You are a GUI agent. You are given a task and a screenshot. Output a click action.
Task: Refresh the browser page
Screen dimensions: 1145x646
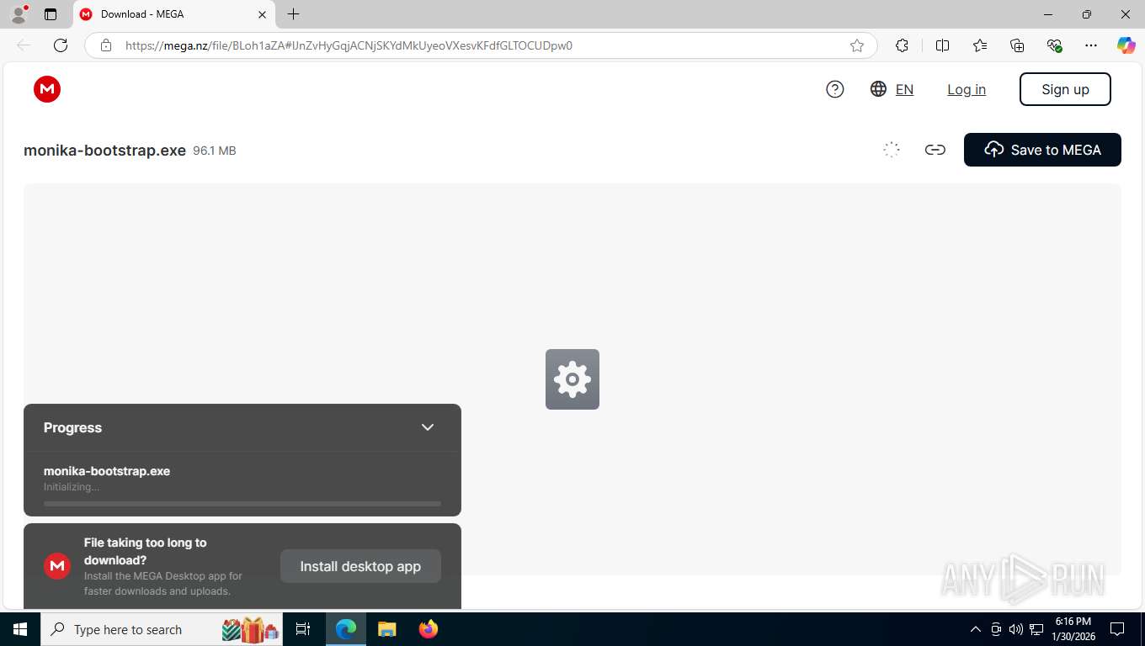pyautogui.click(x=61, y=45)
